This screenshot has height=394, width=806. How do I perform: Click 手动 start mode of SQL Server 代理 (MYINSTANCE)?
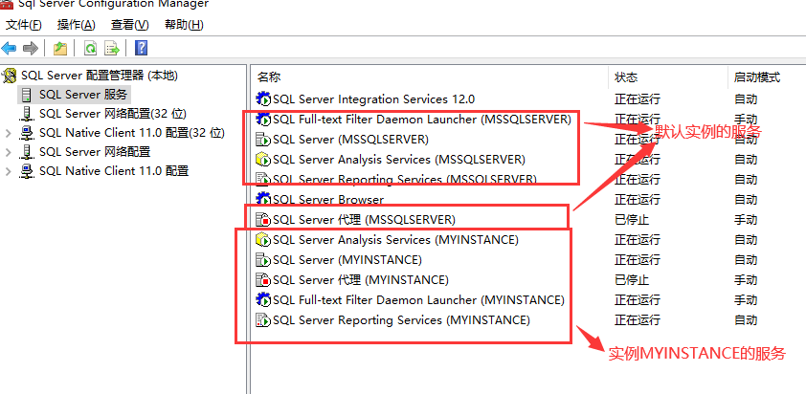pos(746,279)
